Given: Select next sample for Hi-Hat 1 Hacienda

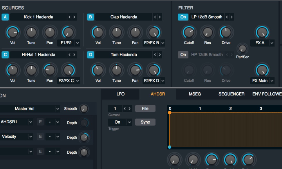Looking at the screenshot, I should 74,55.
